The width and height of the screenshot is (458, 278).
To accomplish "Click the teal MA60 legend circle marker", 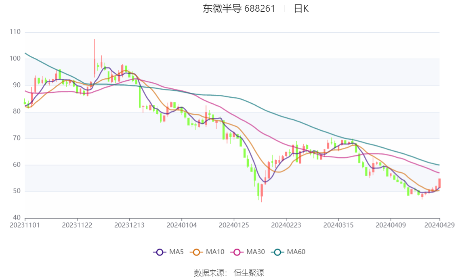I will coord(278,252).
